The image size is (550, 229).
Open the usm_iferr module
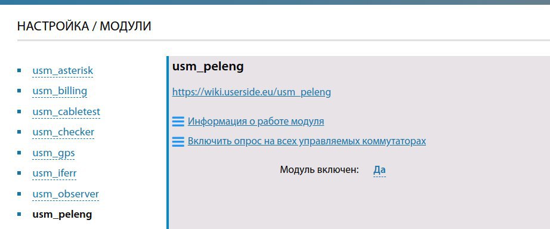[54, 173]
